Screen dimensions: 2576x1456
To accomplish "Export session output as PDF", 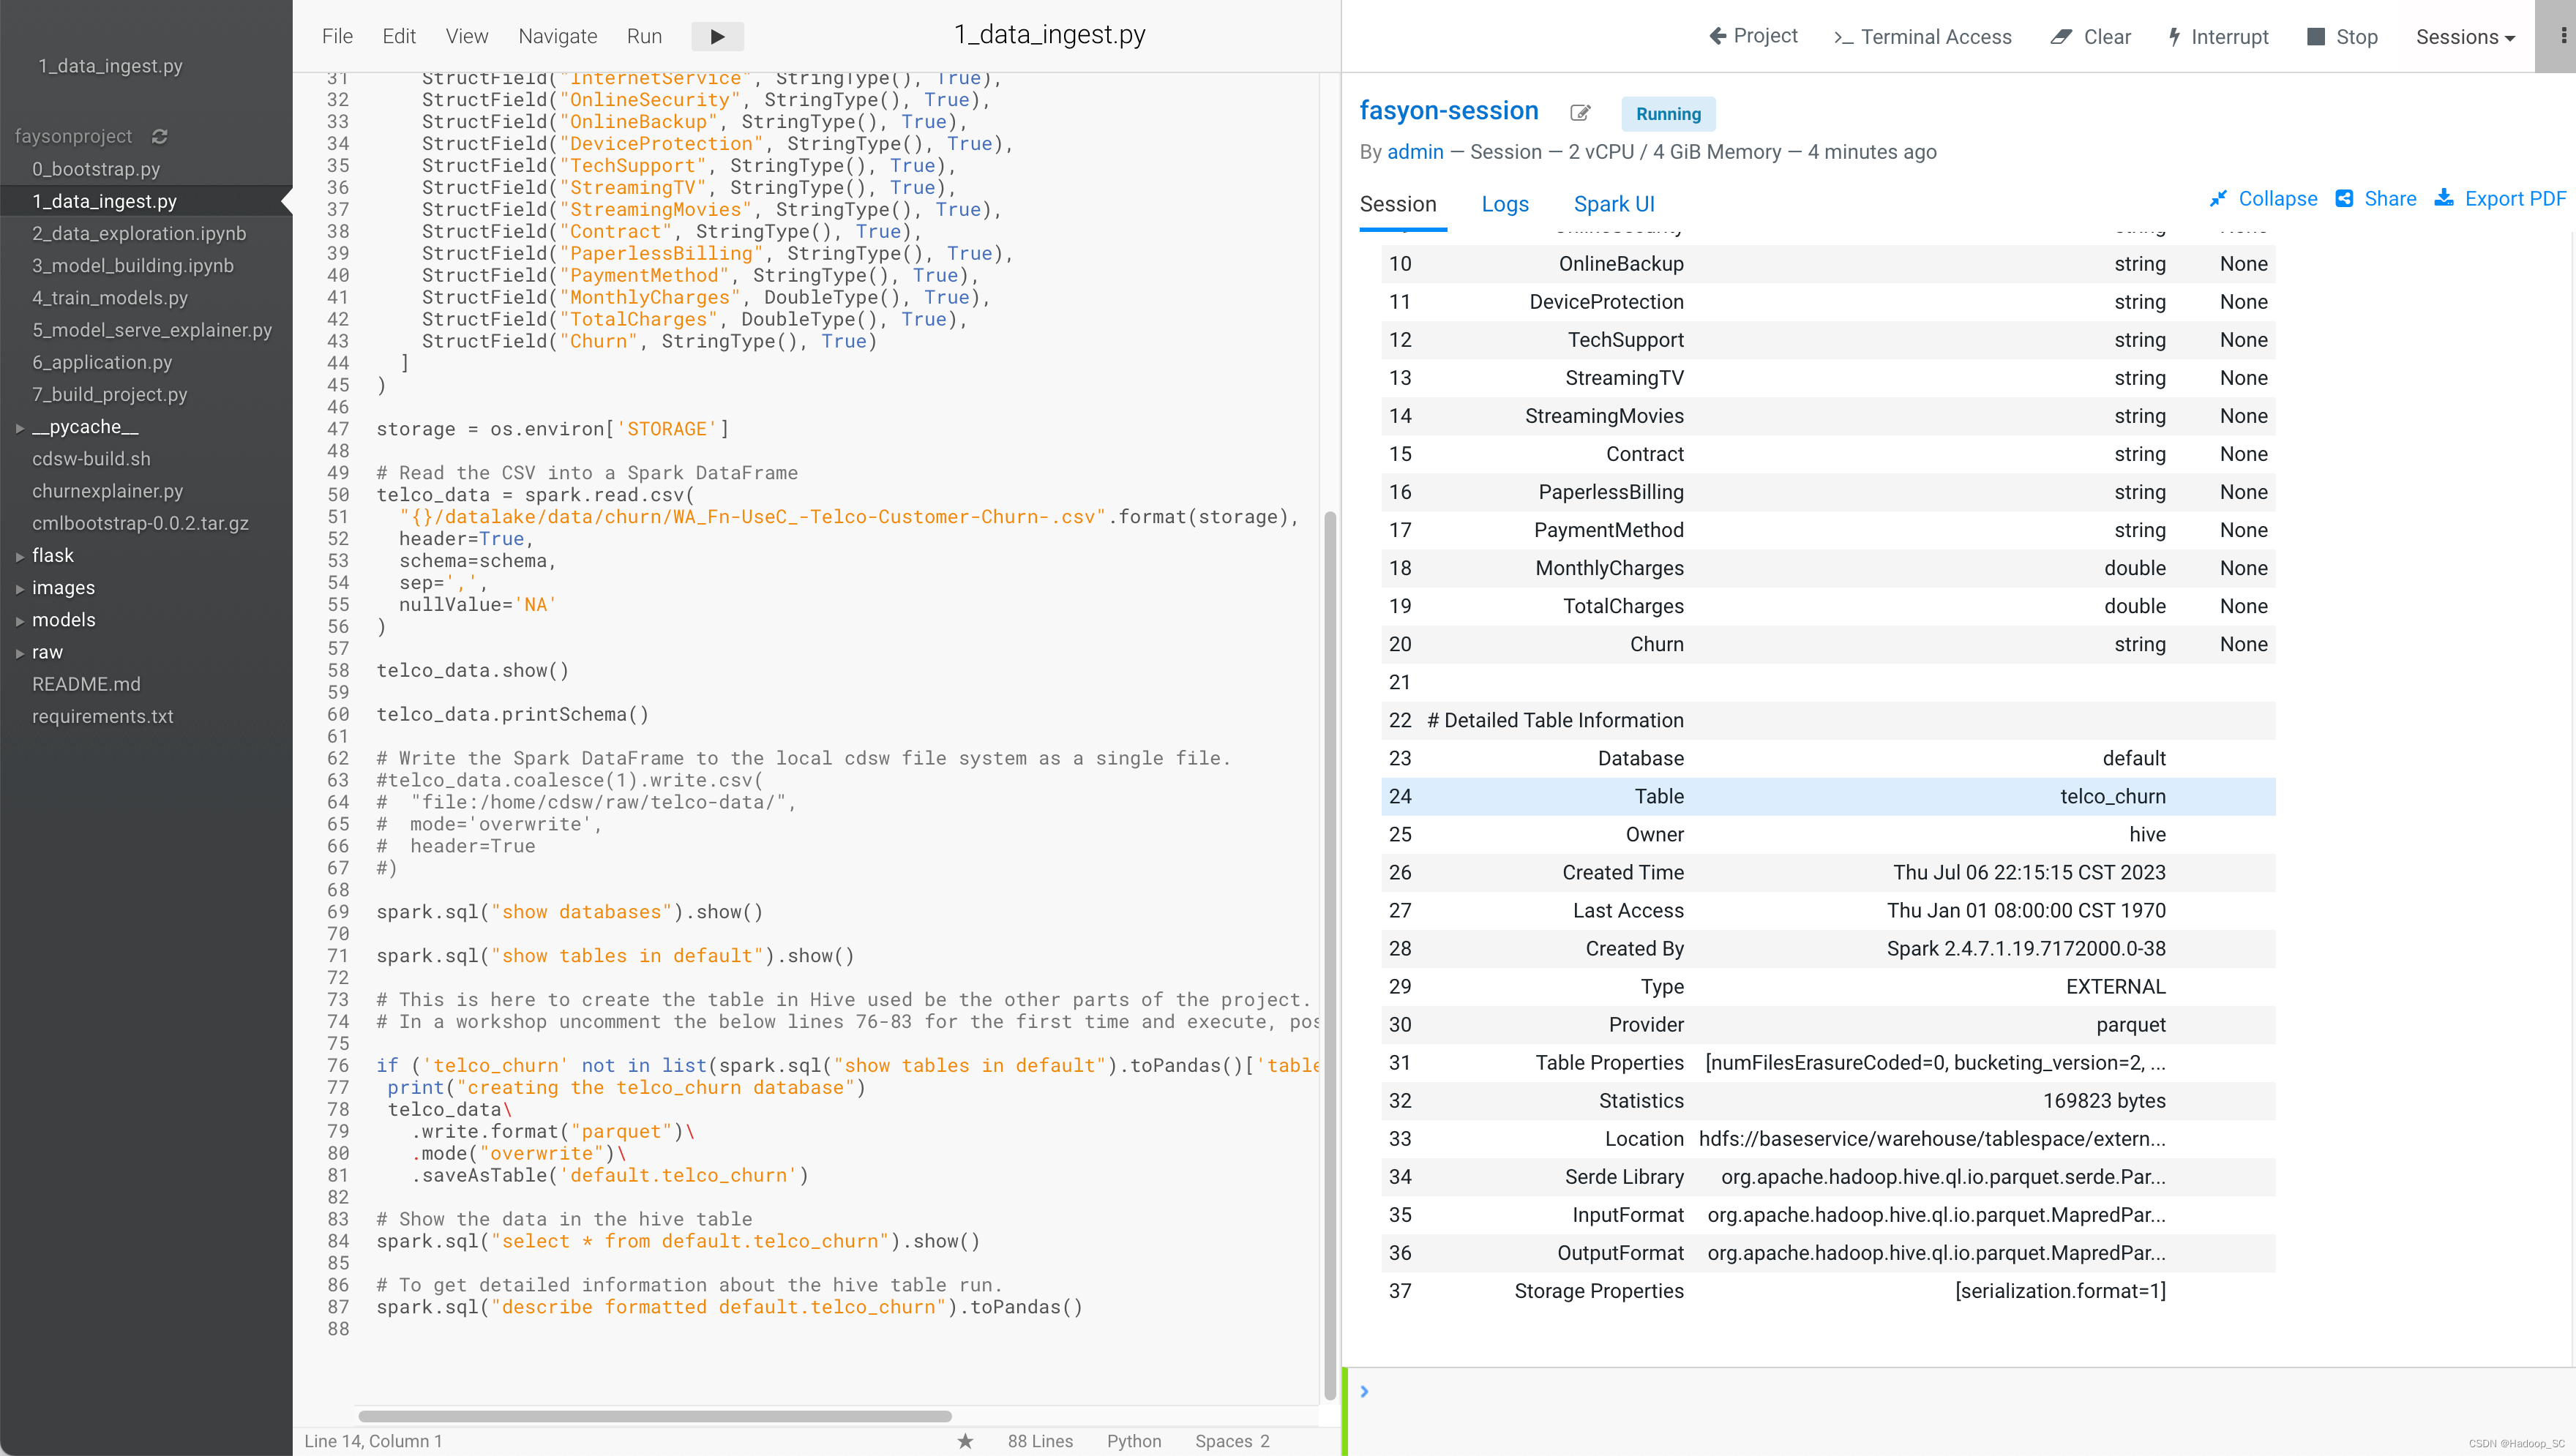I will pyautogui.click(x=2501, y=198).
